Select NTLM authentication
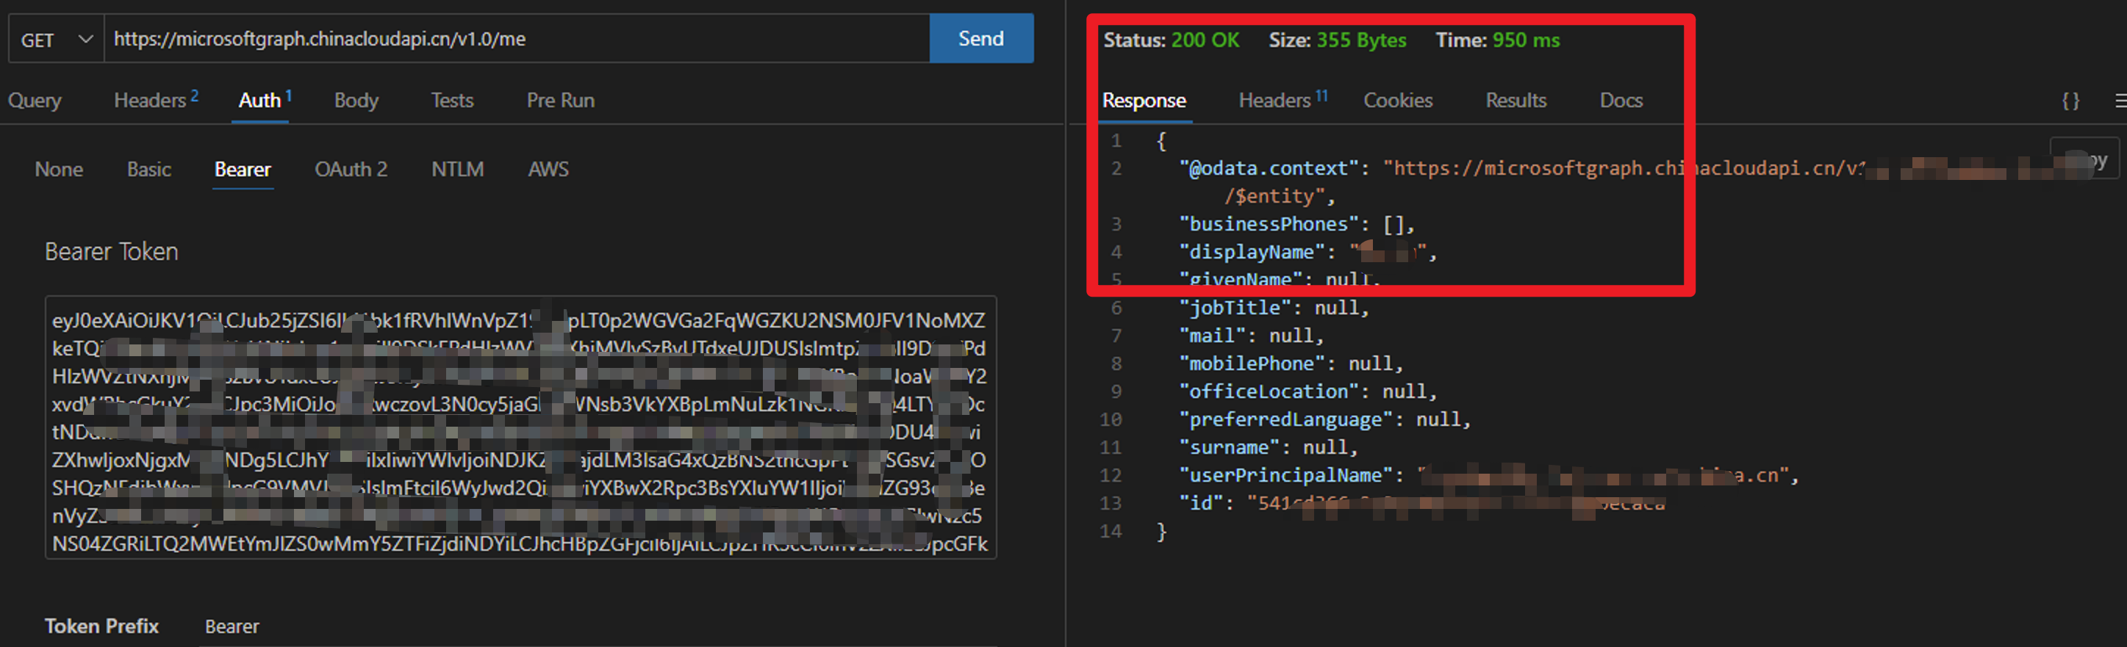This screenshot has width=2127, height=647. [x=456, y=169]
